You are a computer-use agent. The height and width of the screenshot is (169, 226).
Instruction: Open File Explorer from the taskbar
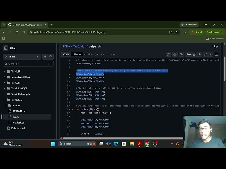point(132,144)
